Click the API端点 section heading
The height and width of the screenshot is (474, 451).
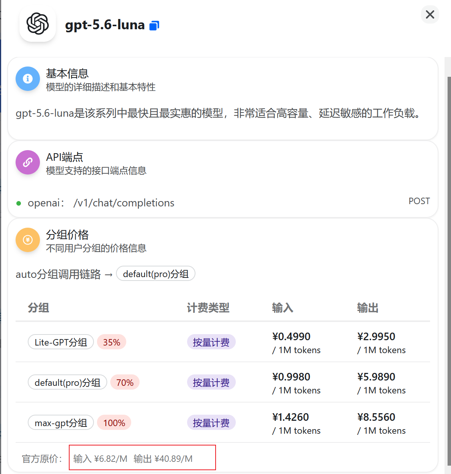tap(65, 157)
